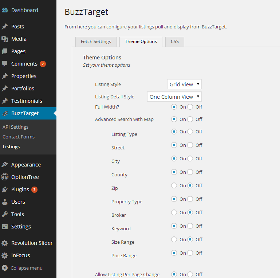This screenshot has width=280, height=278.
Task: Enable Size Range On radio
Action: [174, 239]
